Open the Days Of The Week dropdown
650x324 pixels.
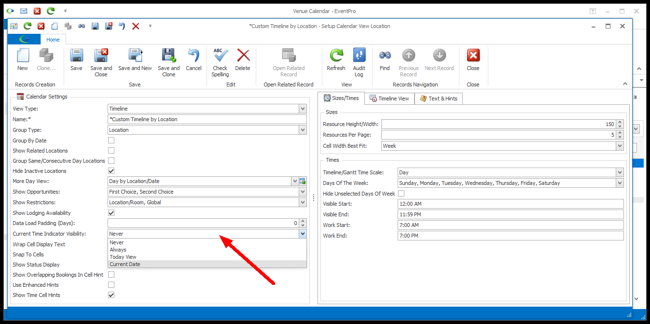coord(620,183)
